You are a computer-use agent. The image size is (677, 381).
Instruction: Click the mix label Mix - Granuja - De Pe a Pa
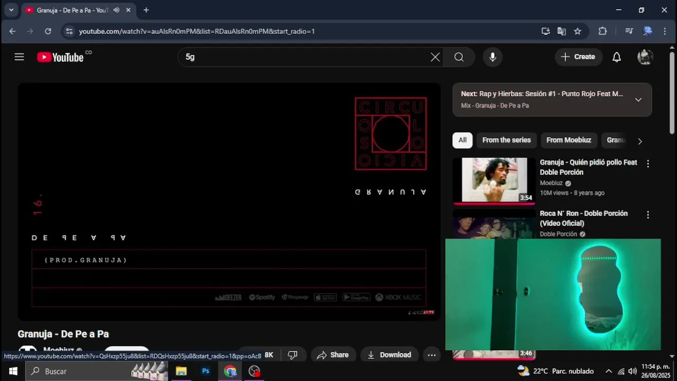(x=495, y=105)
